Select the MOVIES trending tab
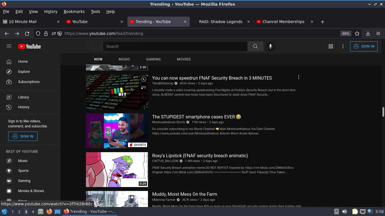This screenshot has height=216, width=385. coord(184,59)
